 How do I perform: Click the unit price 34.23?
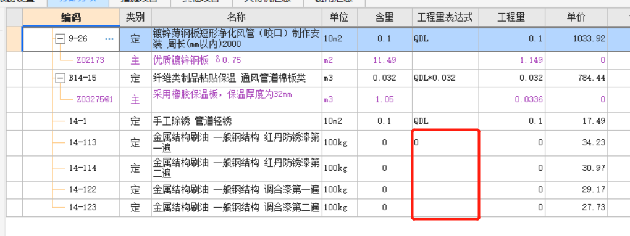[594, 143]
